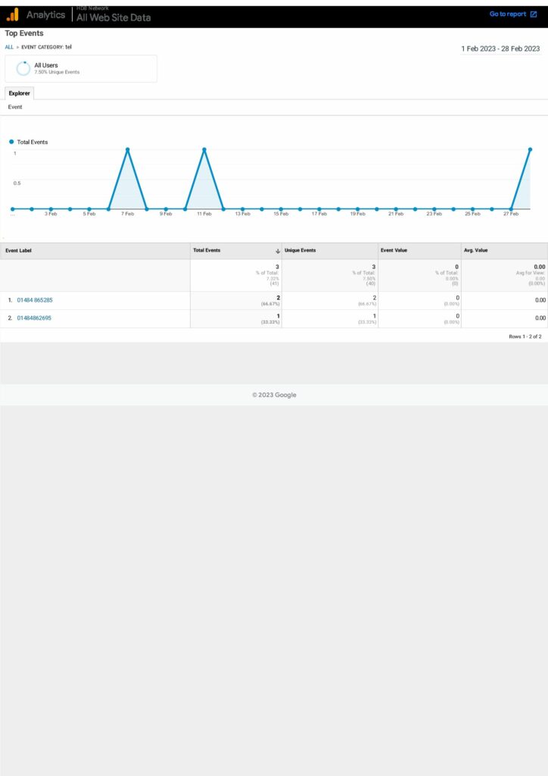Click the 11 Feb peak data point
The image size is (548, 776).
tap(204, 149)
